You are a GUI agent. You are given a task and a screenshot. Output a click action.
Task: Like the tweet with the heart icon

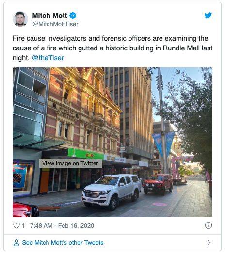pyautogui.click(x=16, y=225)
